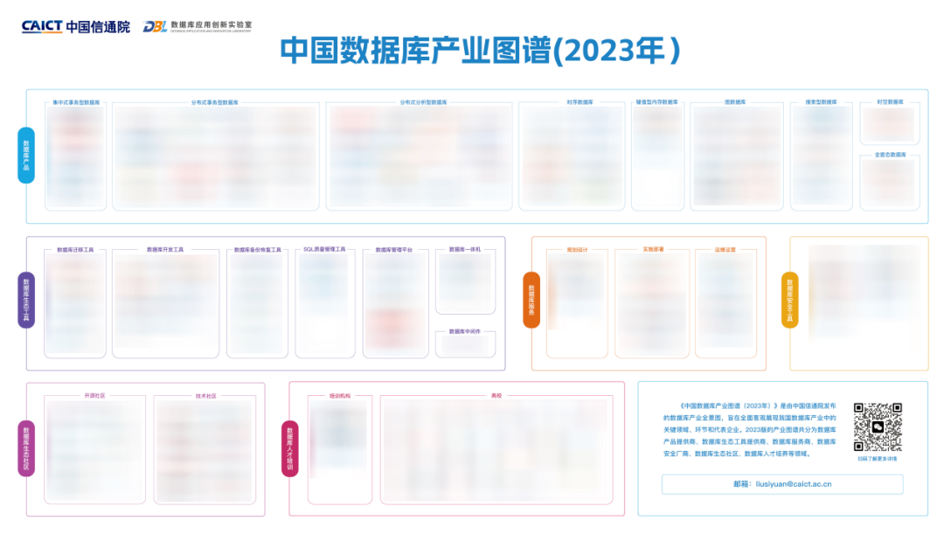Click the 技术社区 heading

[x=205, y=396]
